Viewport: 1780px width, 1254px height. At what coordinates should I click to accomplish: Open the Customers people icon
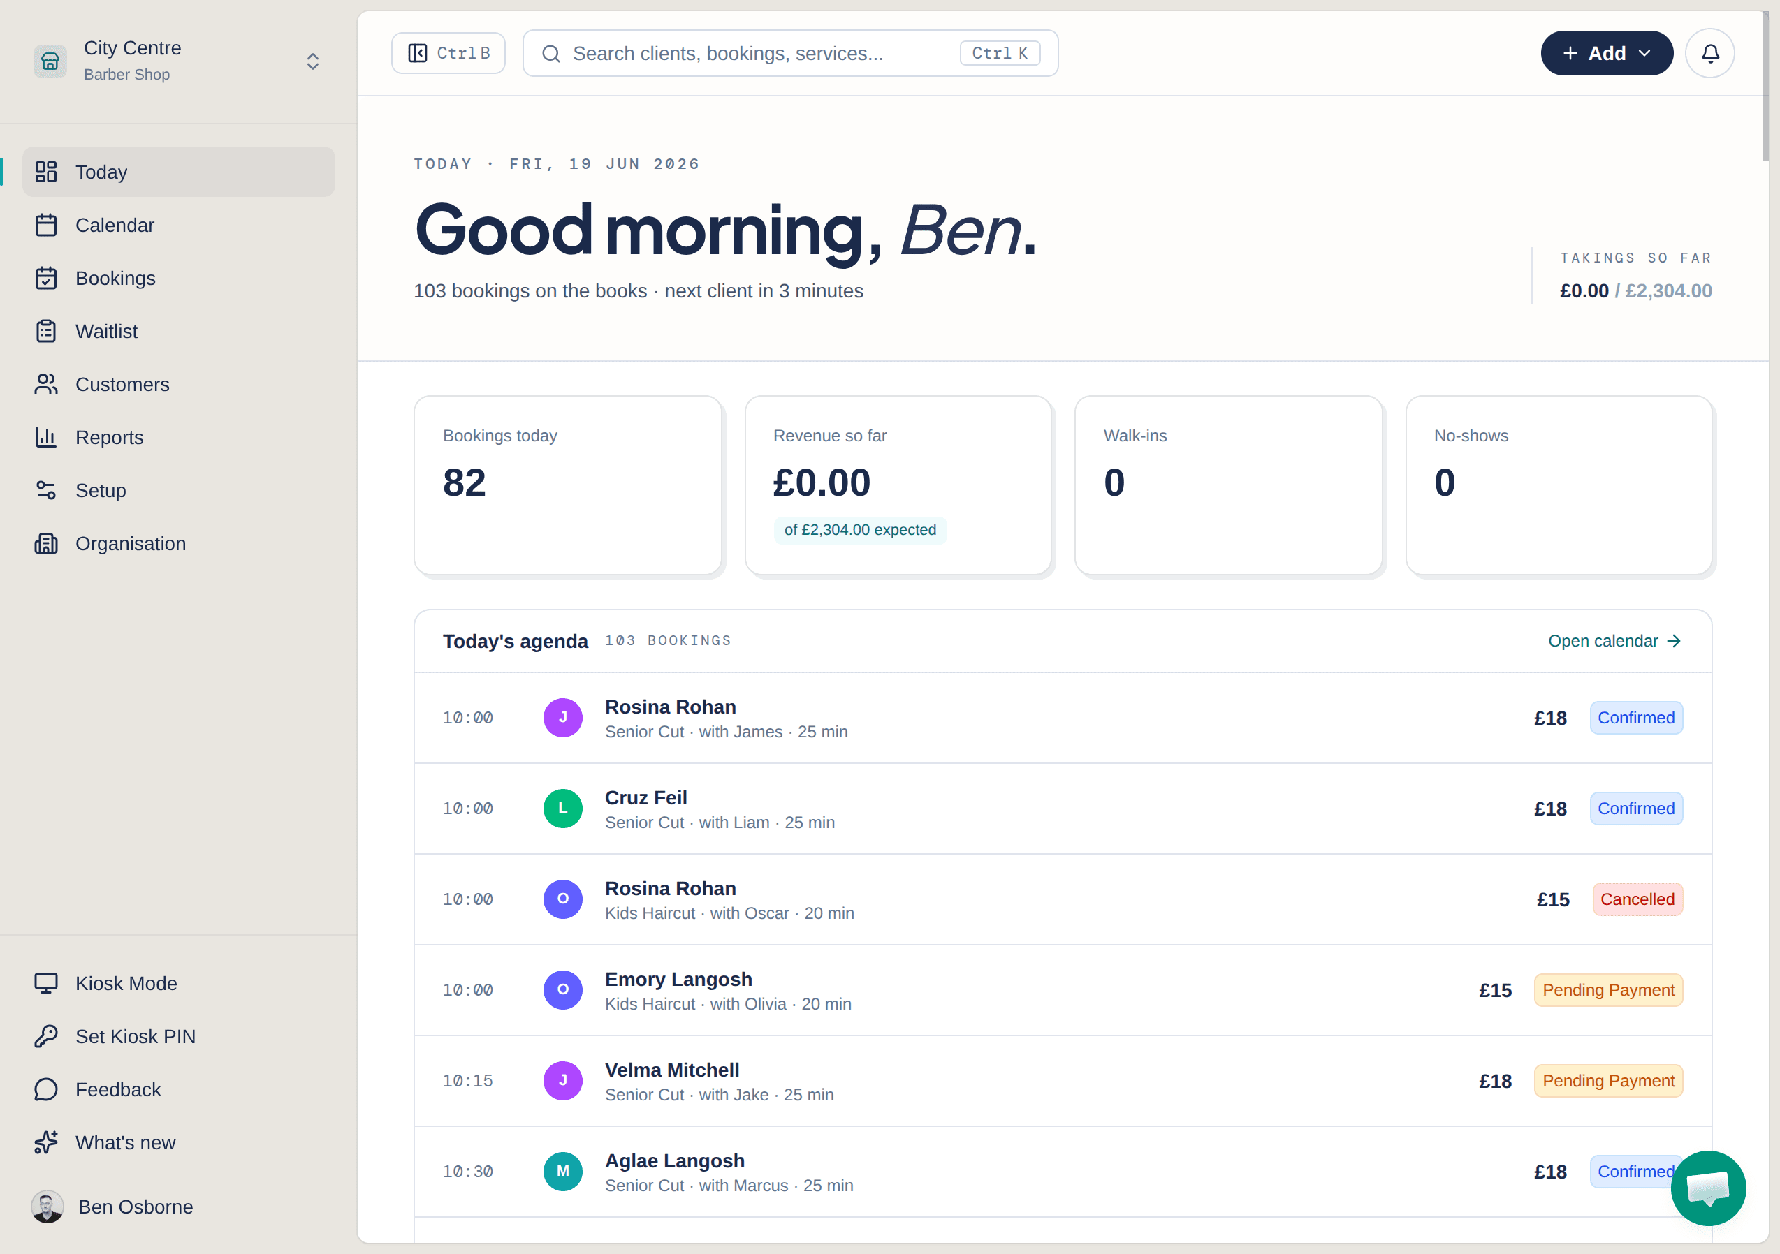click(x=45, y=383)
